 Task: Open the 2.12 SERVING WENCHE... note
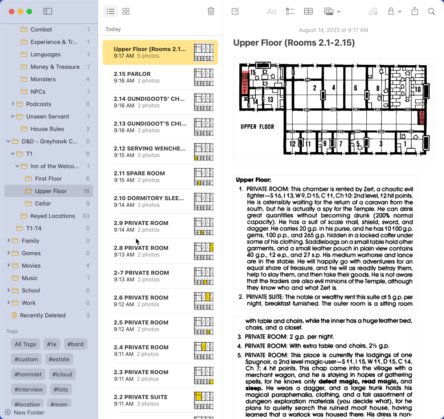point(160,152)
